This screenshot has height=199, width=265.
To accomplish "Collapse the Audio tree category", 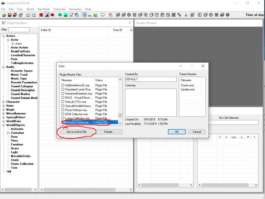I will pyautogui.click(x=3, y=67).
